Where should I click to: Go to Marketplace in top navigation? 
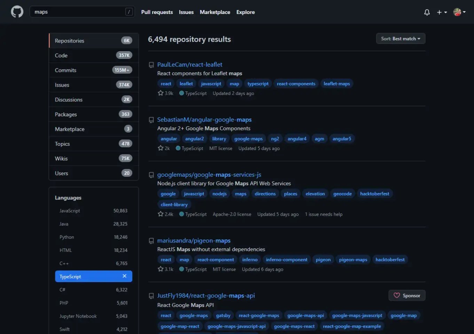pyautogui.click(x=215, y=12)
